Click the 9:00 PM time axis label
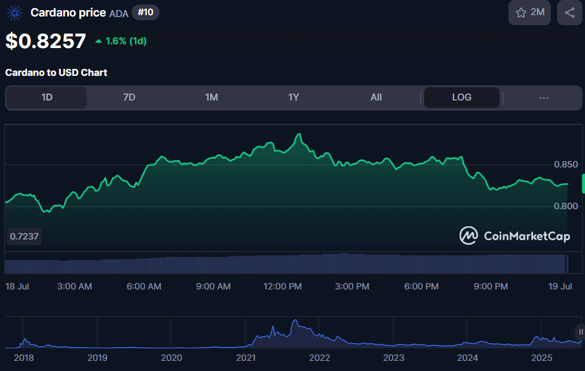 point(491,286)
